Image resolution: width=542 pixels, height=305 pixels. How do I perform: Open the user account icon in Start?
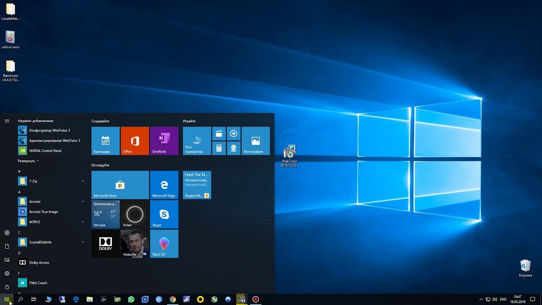coord(7,233)
